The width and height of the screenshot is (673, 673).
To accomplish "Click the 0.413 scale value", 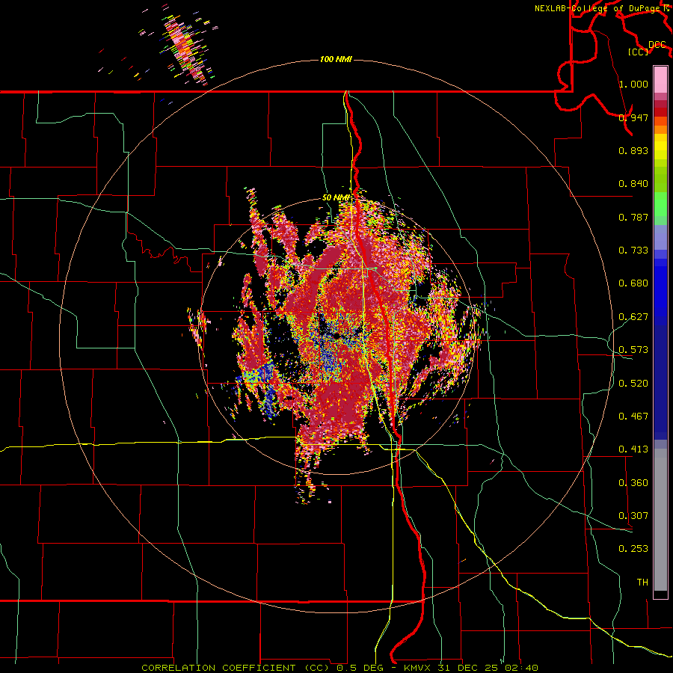I will pos(633,449).
